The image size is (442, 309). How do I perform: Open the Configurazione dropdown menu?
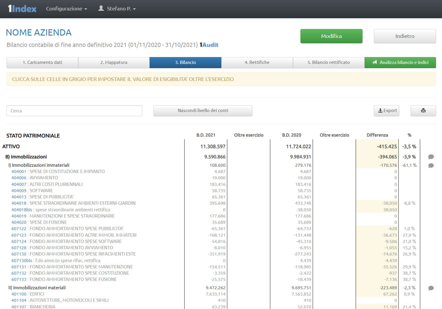tap(66, 9)
